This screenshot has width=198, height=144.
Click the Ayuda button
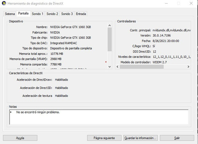tap(20, 138)
